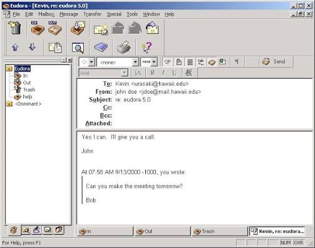The image size is (315, 248).
Task: Select the help mailbox in tree
Action: pyautogui.click(x=28, y=97)
